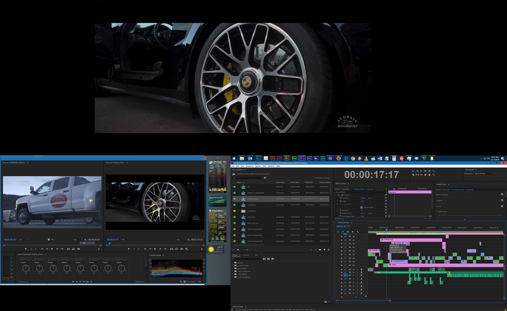Image resolution: width=507 pixels, height=311 pixels.
Task: Play the Program monitor sequence
Action: point(155,249)
